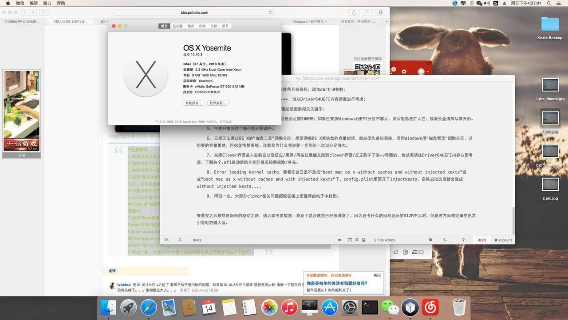Open Terminal icon in Dock

pos(370,307)
